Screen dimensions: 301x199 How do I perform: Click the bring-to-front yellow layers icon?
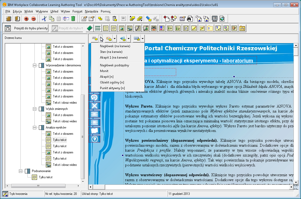pyautogui.click(x=132, y=19)
